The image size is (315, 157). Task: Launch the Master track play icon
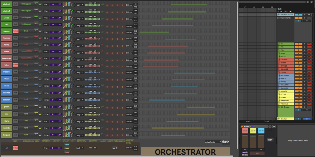278,119
